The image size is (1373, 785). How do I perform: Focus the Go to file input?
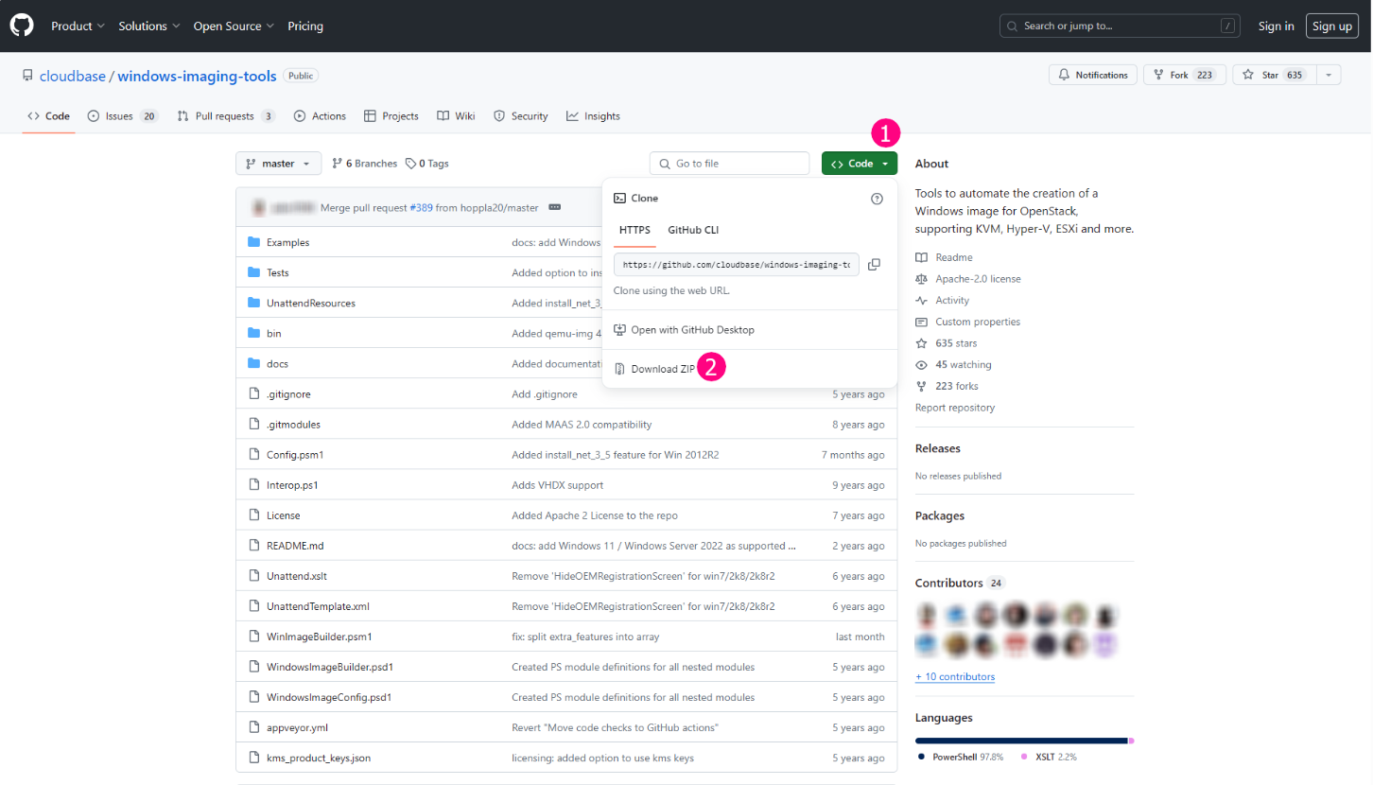coord(729,164)
